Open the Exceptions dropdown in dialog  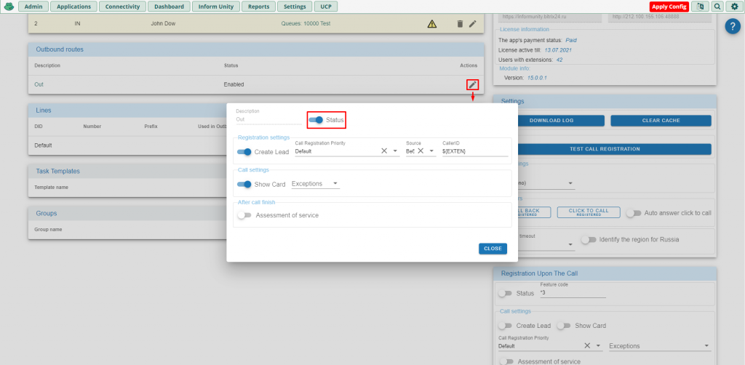pyautogui.click(x=316, y=184)
